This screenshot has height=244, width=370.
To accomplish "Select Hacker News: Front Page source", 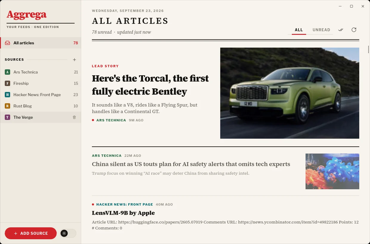I will click(41, 95).
